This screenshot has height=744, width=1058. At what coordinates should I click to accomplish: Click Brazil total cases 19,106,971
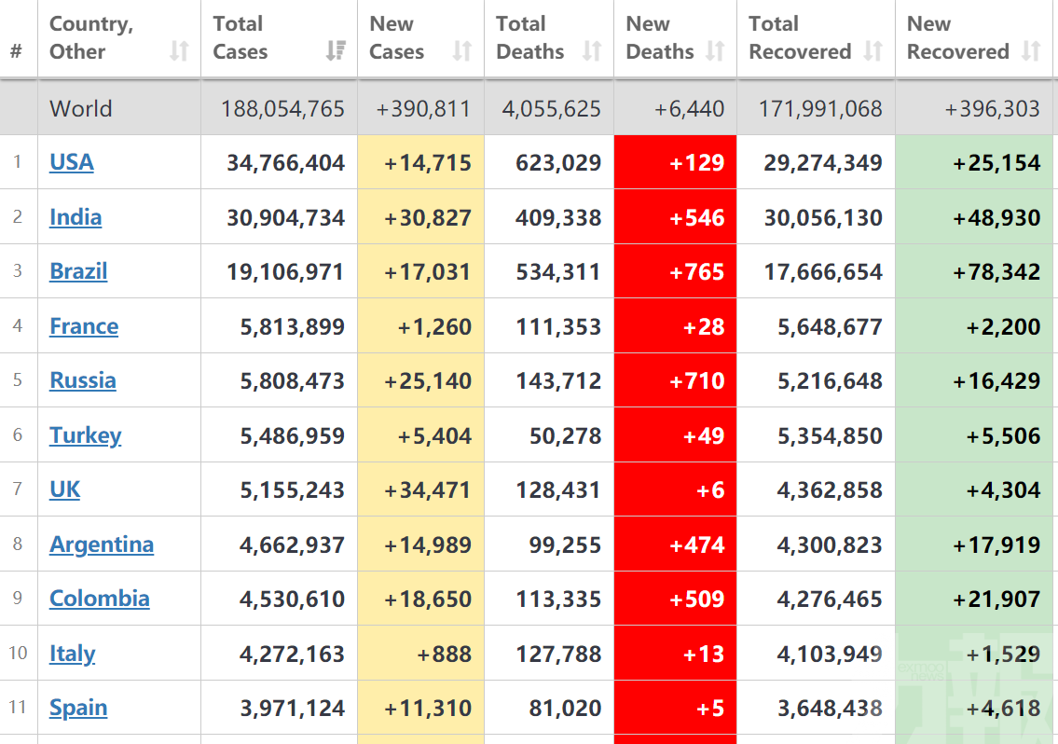tap(285, 271)
